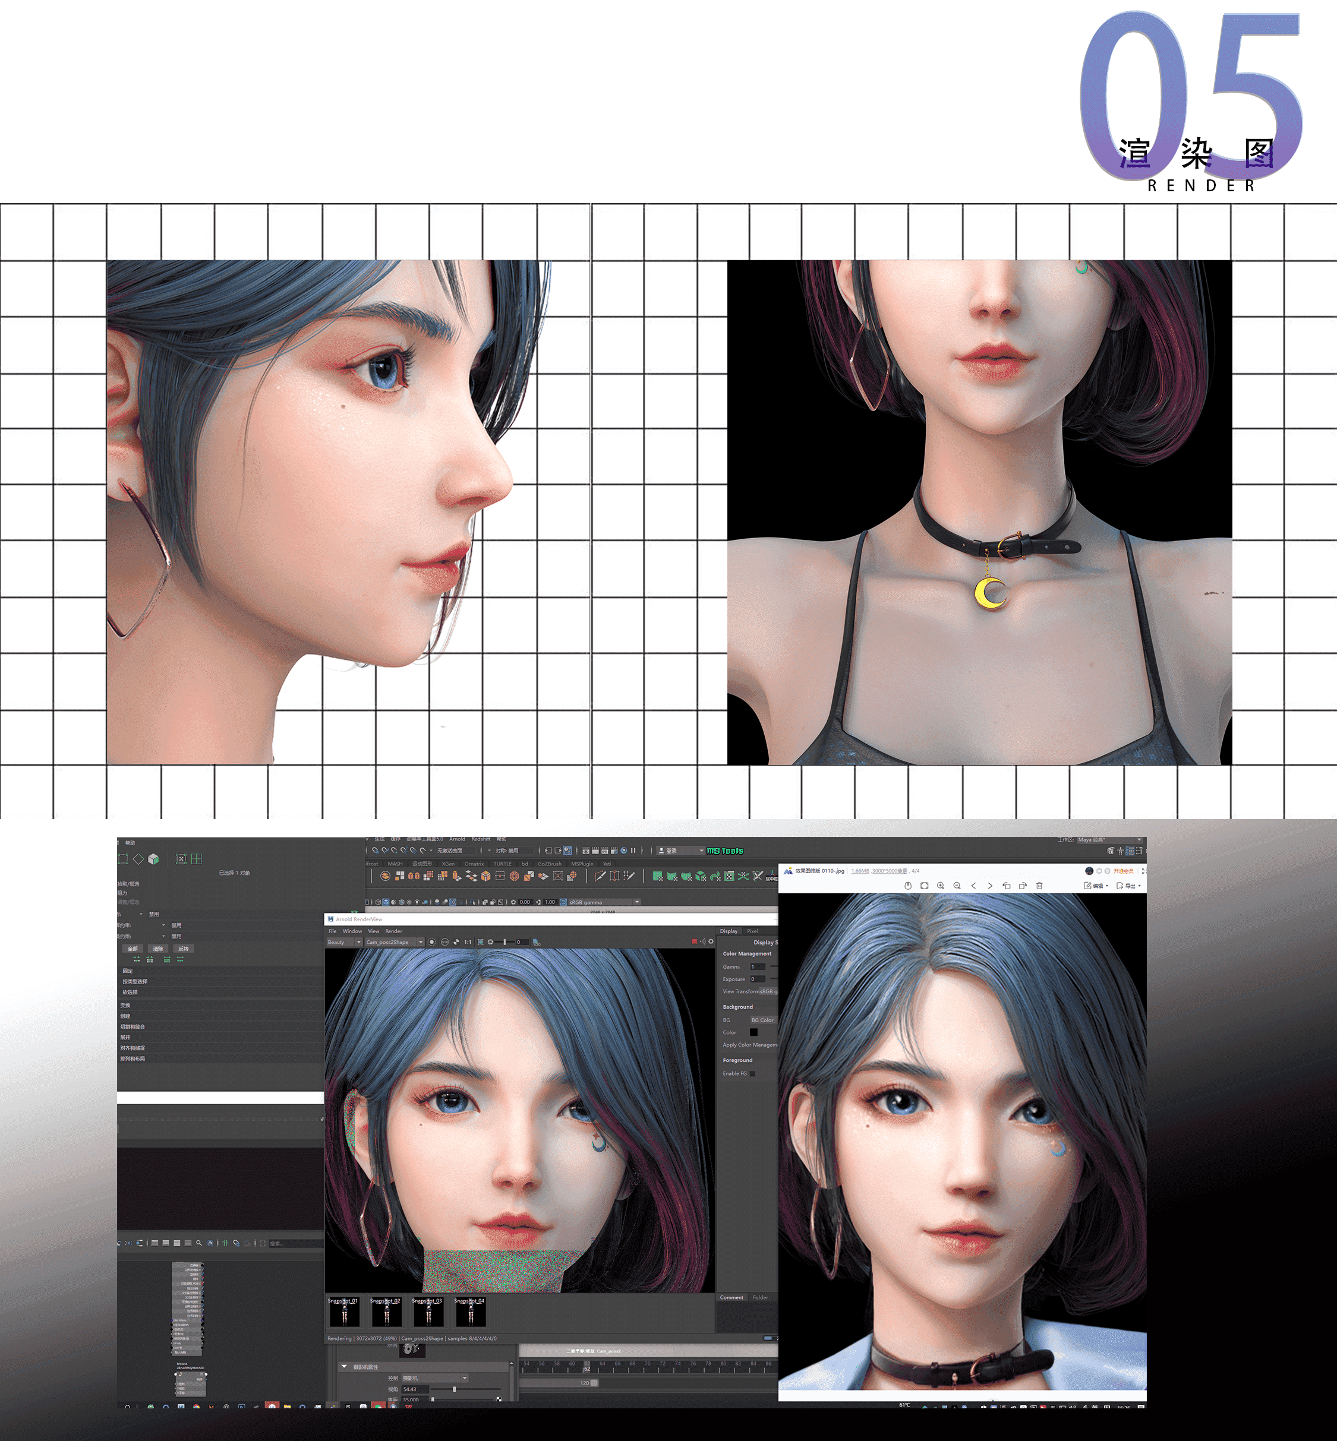Screen dimensions: 1337x1441
Task: Stop render with red square in Arnold RenderView
Action: [x=695, y=941]
